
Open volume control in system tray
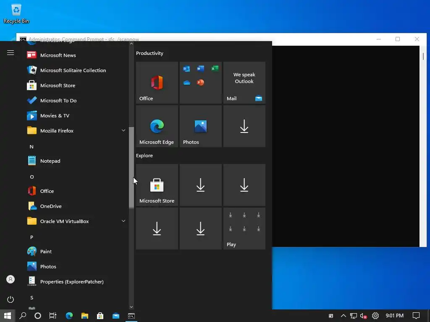[364, 316]
